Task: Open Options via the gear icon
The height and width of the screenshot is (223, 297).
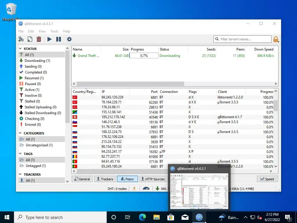Action: 69,39
